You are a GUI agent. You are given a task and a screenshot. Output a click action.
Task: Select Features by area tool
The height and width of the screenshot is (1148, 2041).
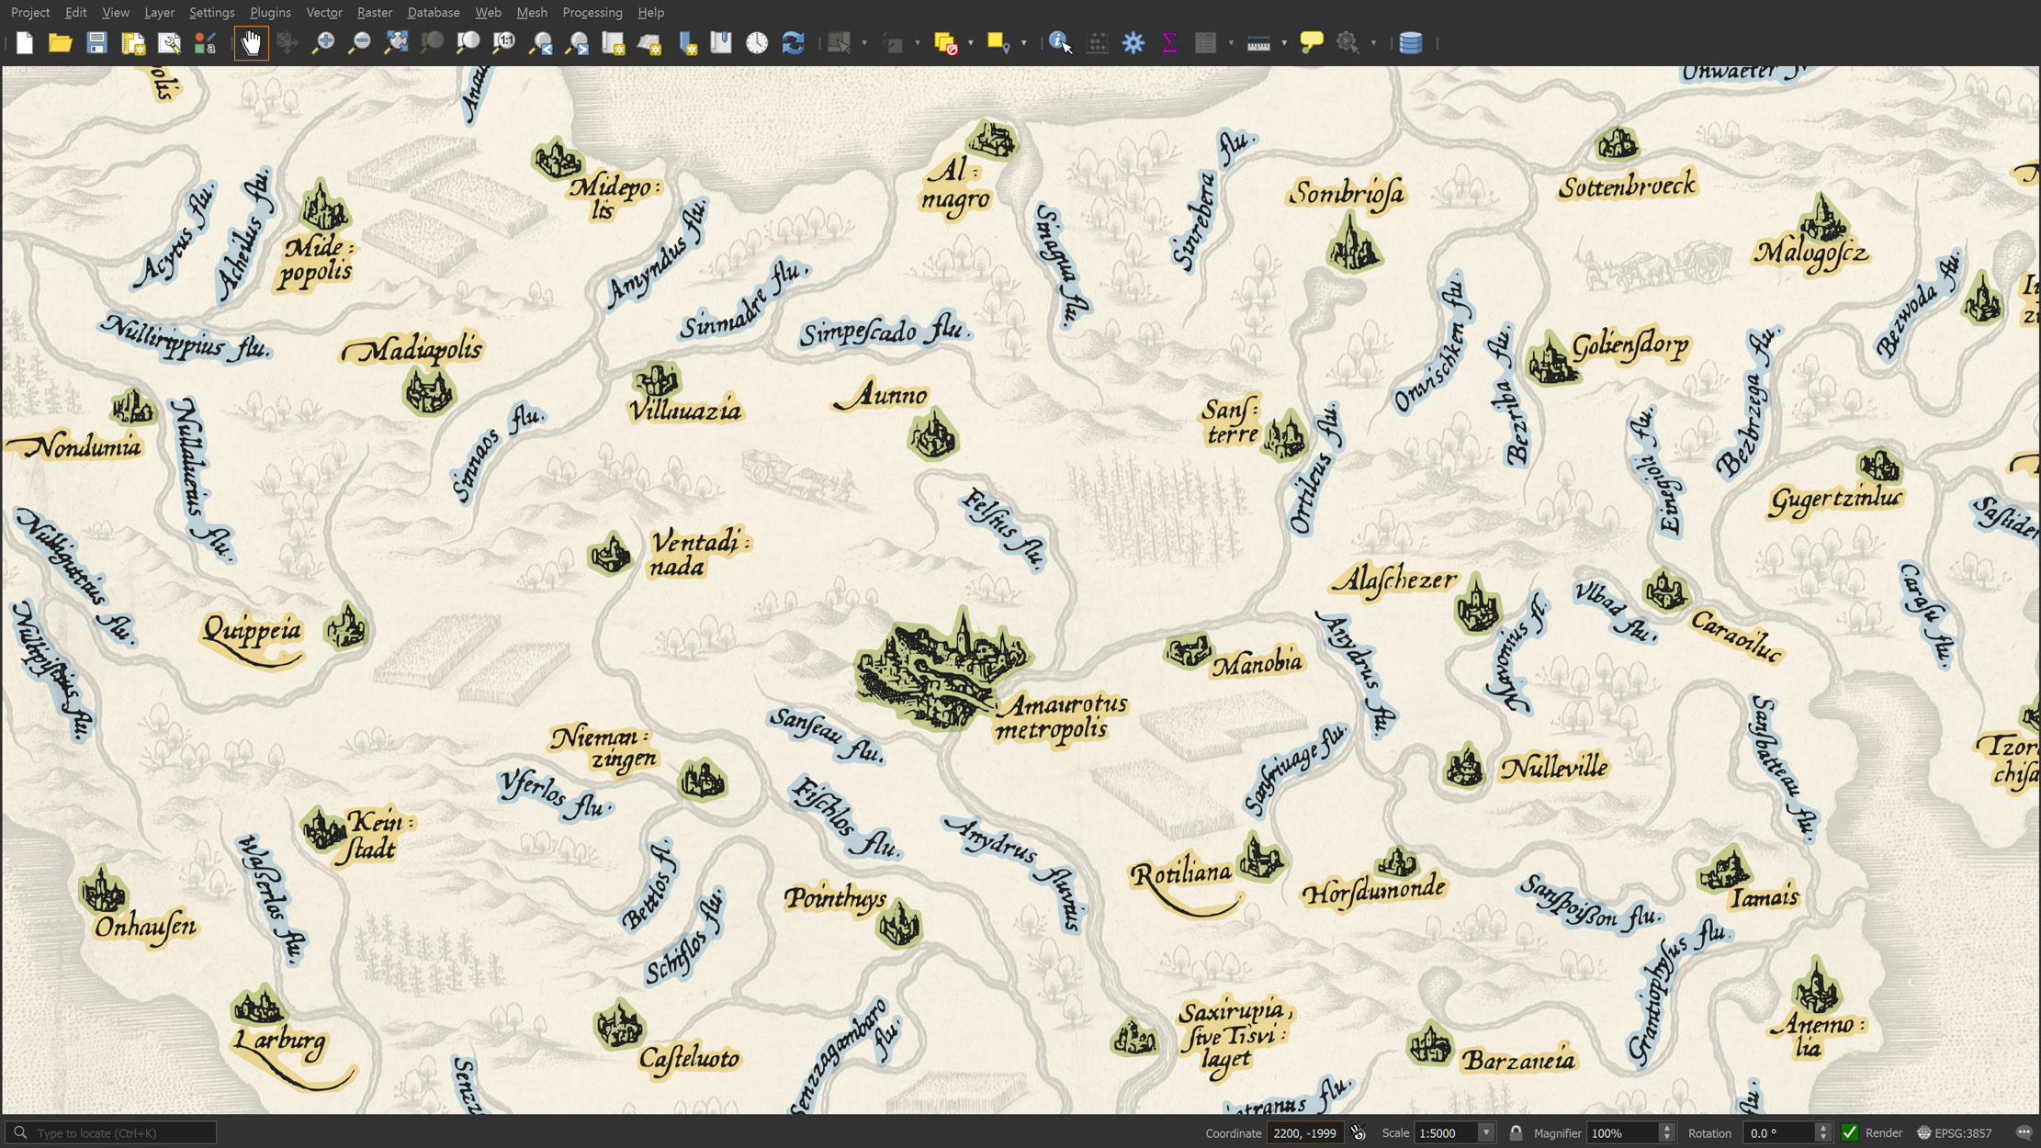point(839,43)
